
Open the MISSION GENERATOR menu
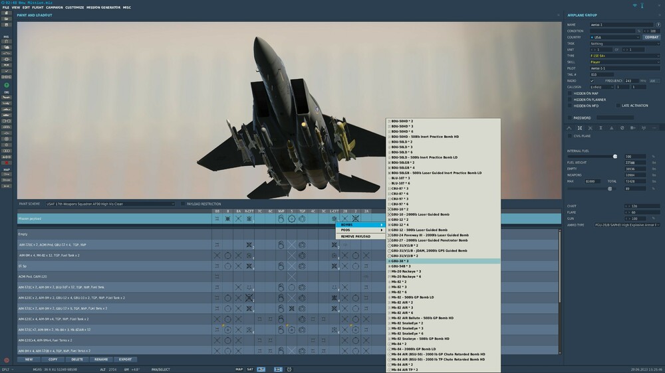103,7
